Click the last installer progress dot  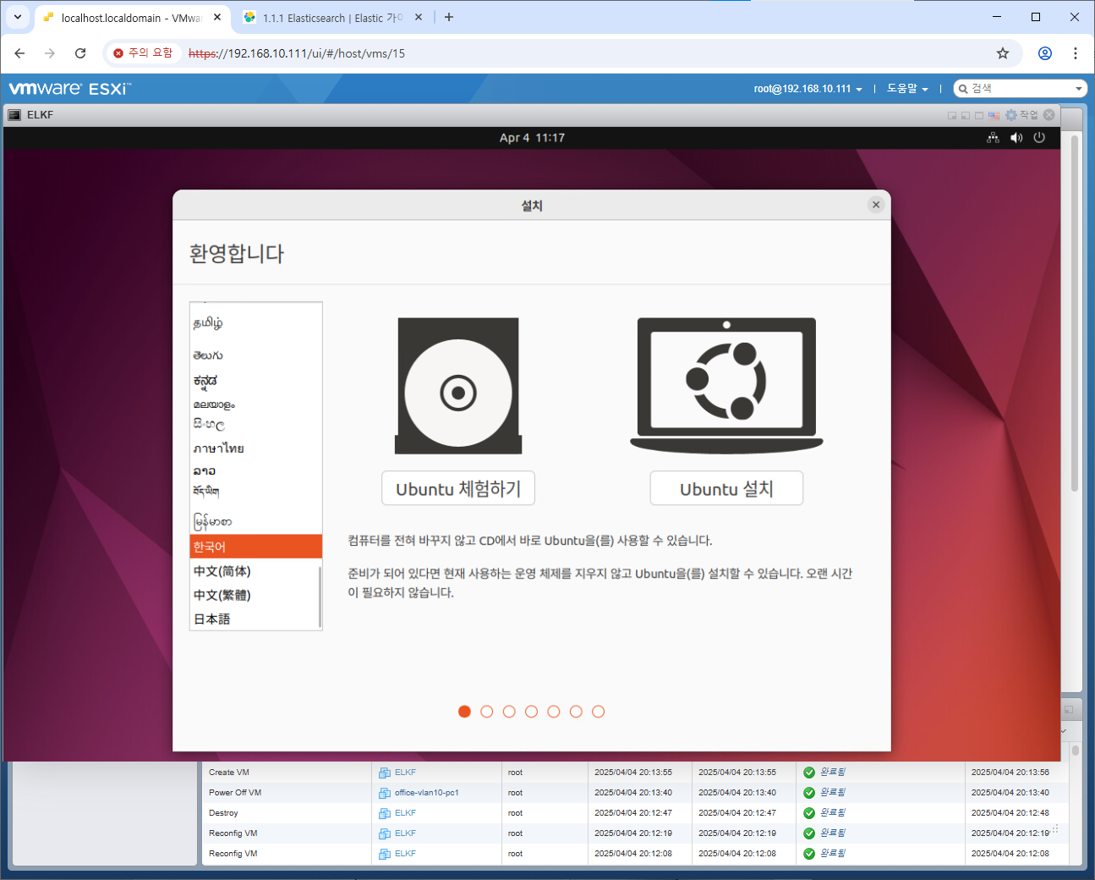tap(598, 712)
